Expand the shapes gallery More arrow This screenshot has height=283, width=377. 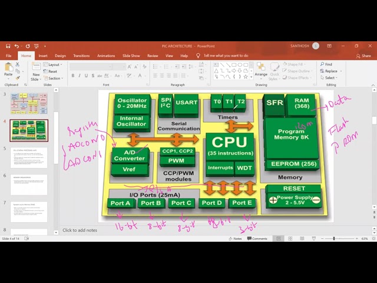coord(252,77)
